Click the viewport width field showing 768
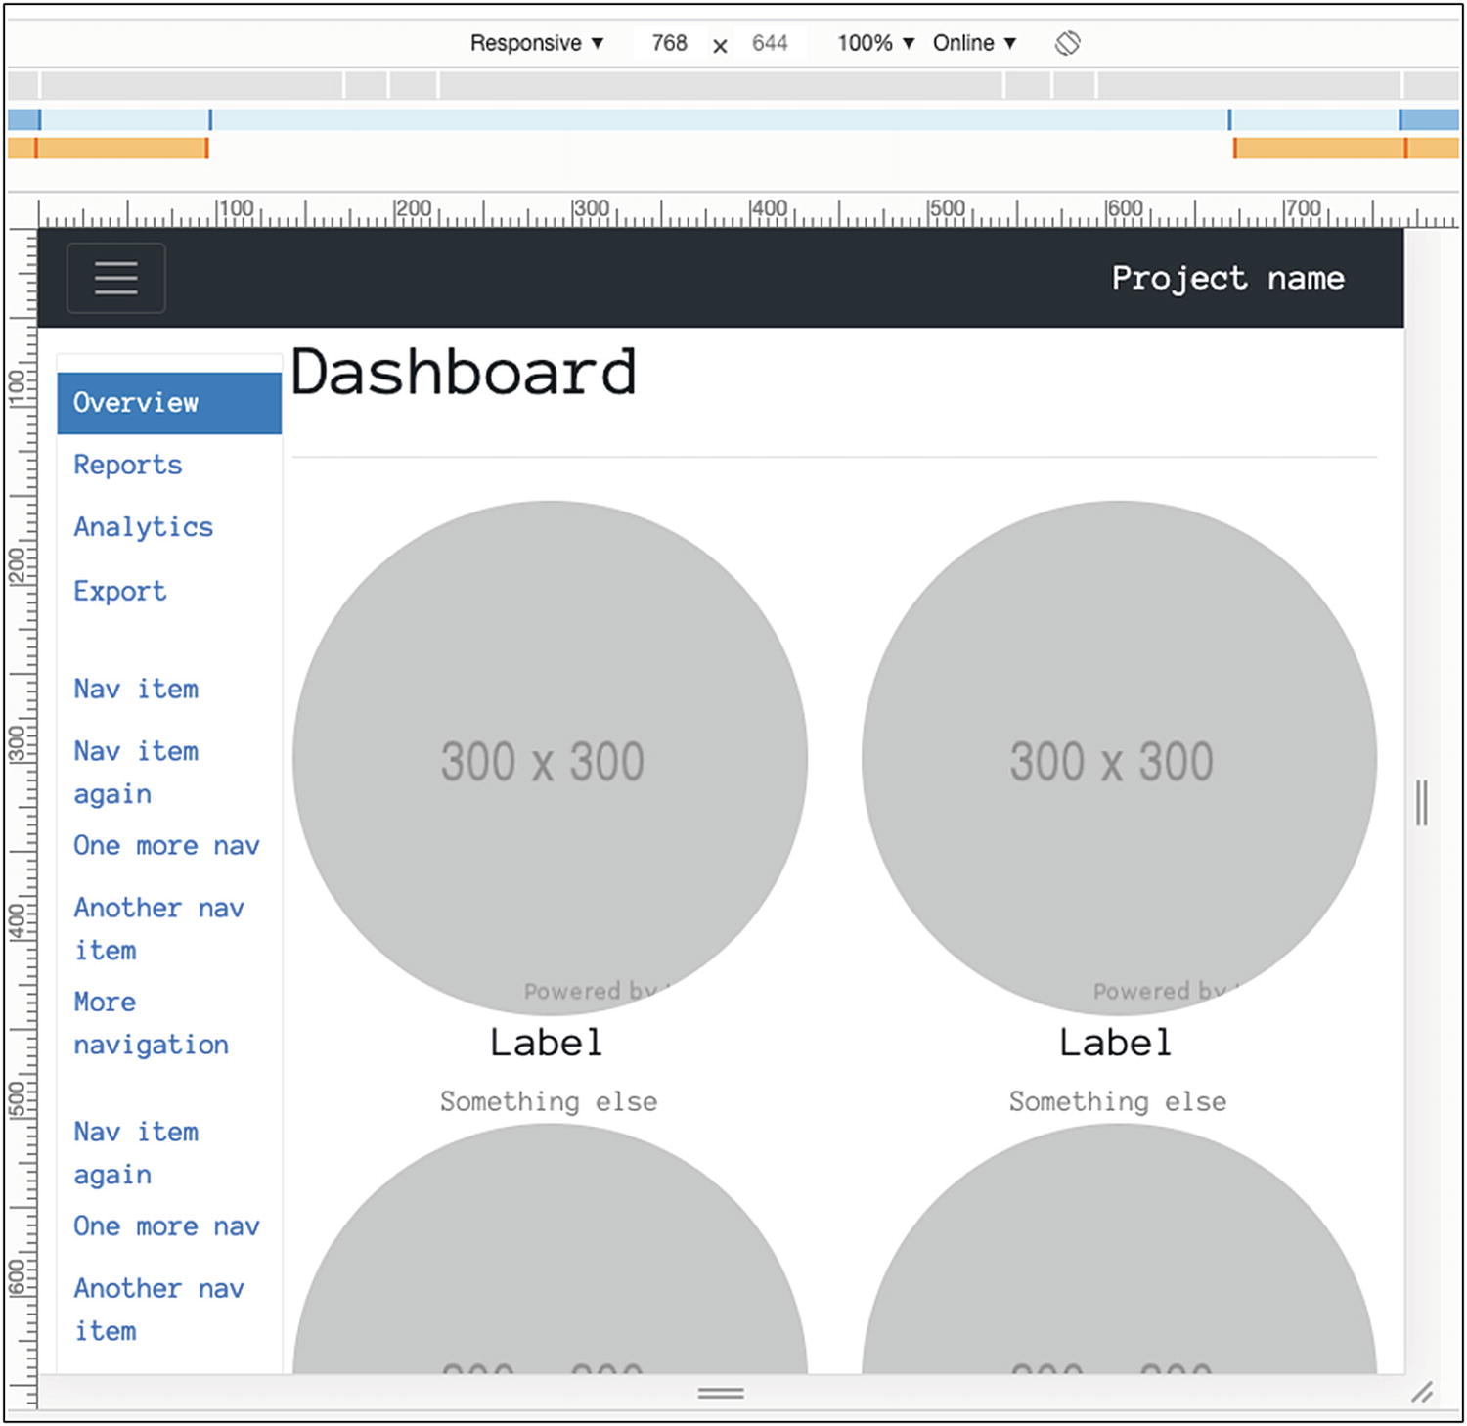 669,43
